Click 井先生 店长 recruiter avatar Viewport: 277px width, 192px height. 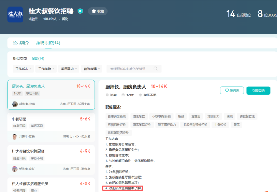coord(15,136)
